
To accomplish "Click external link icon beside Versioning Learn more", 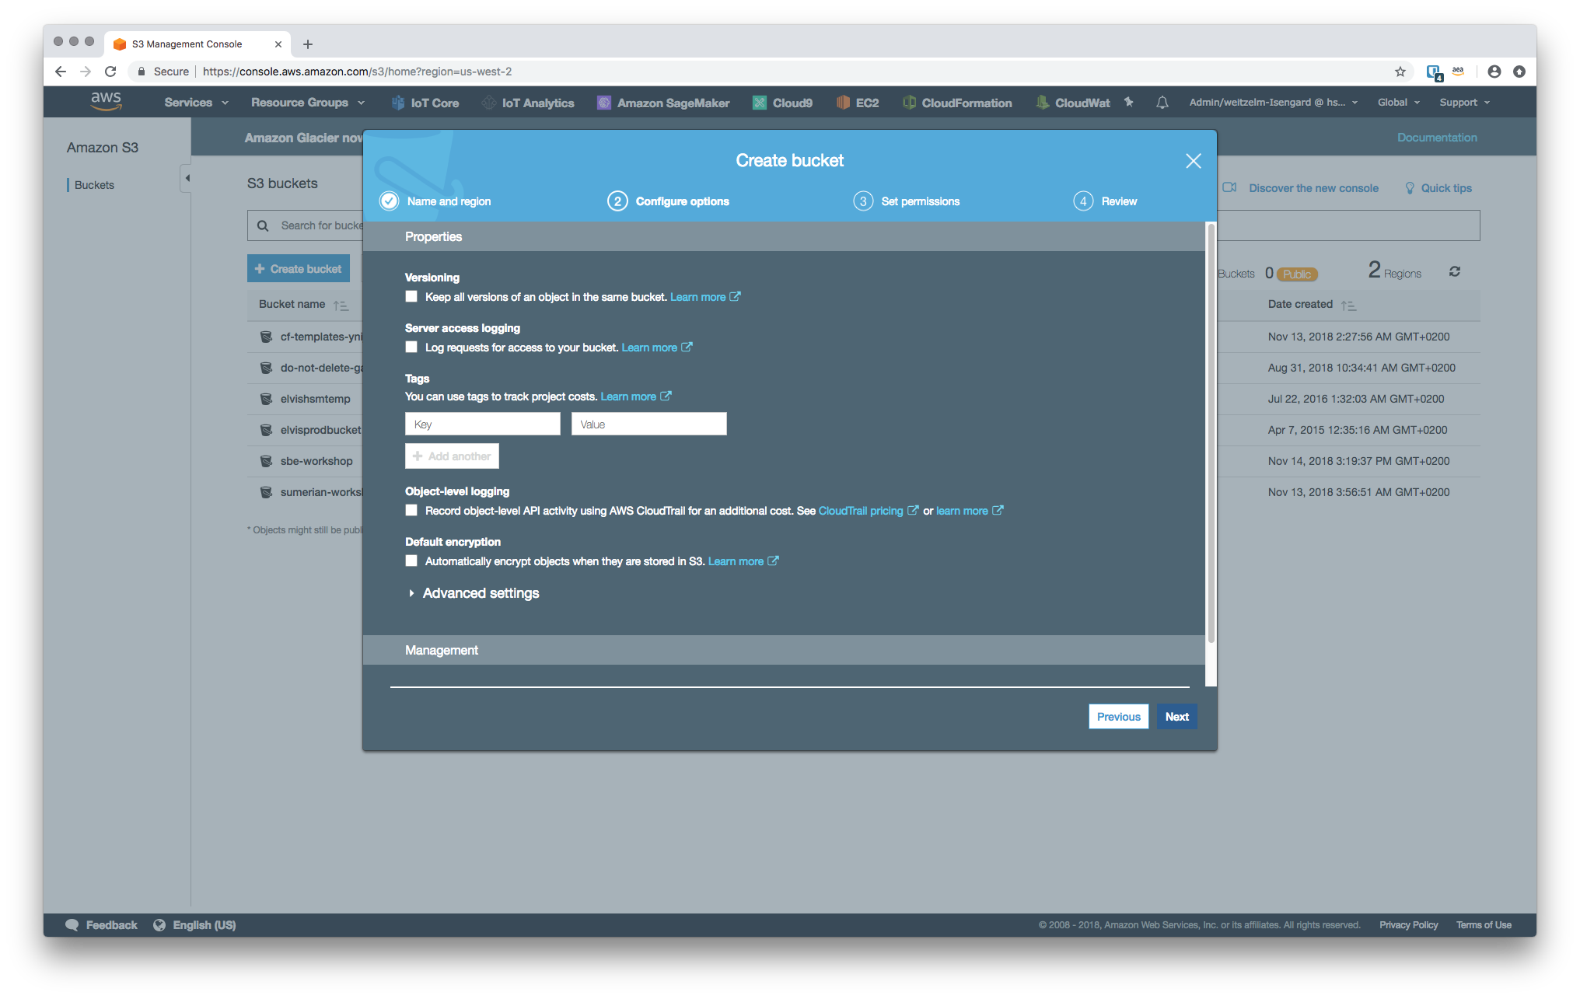I will [735, 296].
